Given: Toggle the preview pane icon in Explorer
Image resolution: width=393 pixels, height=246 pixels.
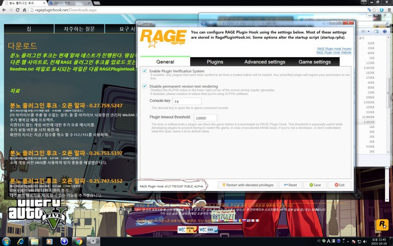Looking at the screenshot, I should pos(376,31).
